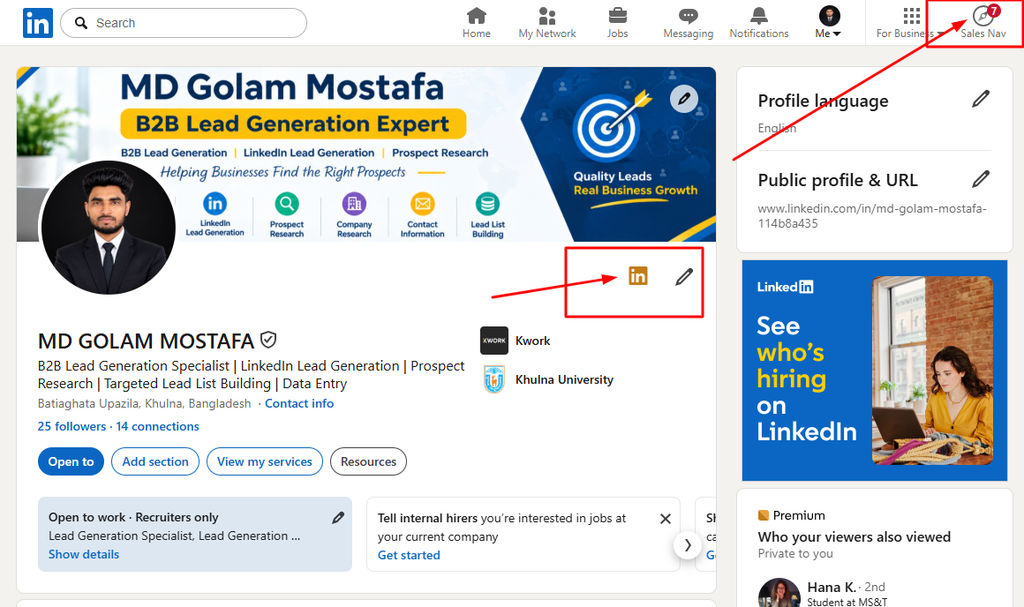Edit profile intro with the pencil icon
The height and width of the screenshot is (607, 1024).
[x=684, y=277]
